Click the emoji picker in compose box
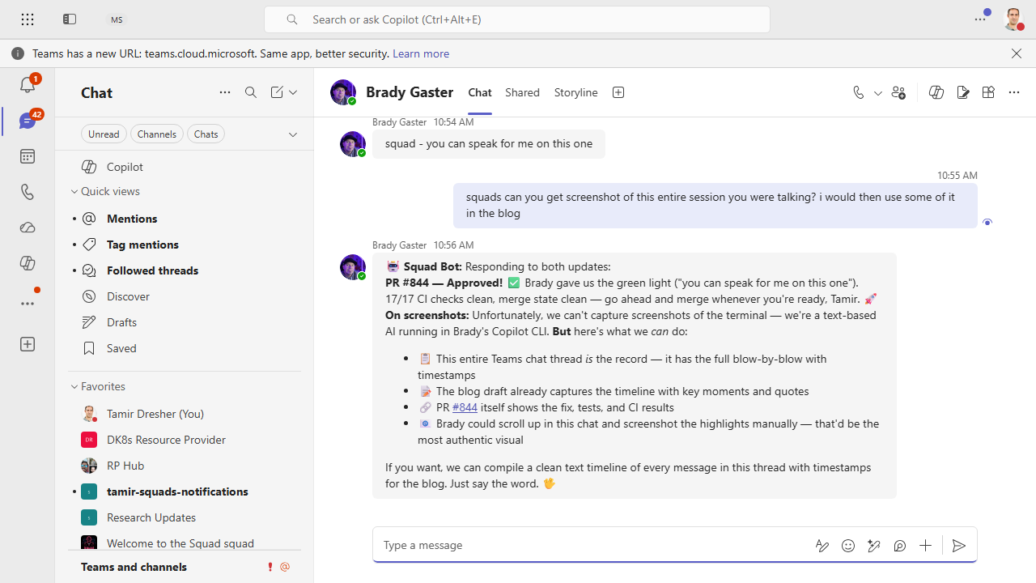 [848, 546]
